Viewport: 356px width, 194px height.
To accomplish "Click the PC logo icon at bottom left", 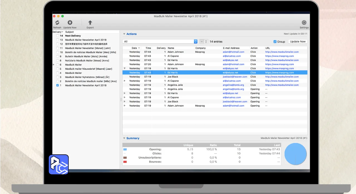I will (59, 164).
